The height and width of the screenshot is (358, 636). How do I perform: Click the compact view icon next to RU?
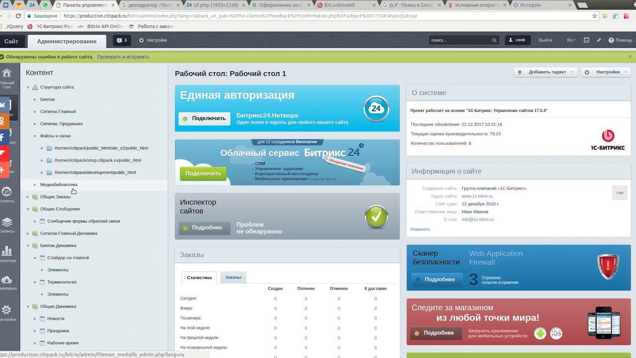pyautogui.click(x=586, y=40)
